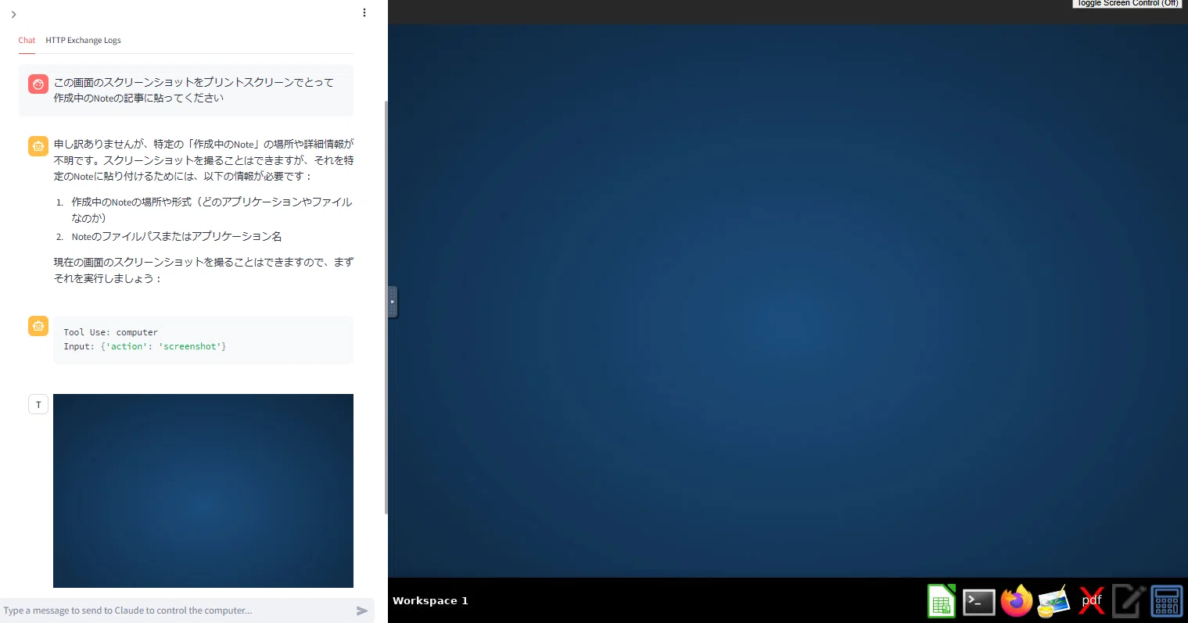Click the send message arrow icon
This screenshot has width=1188, height=623.
pos(361,610)
